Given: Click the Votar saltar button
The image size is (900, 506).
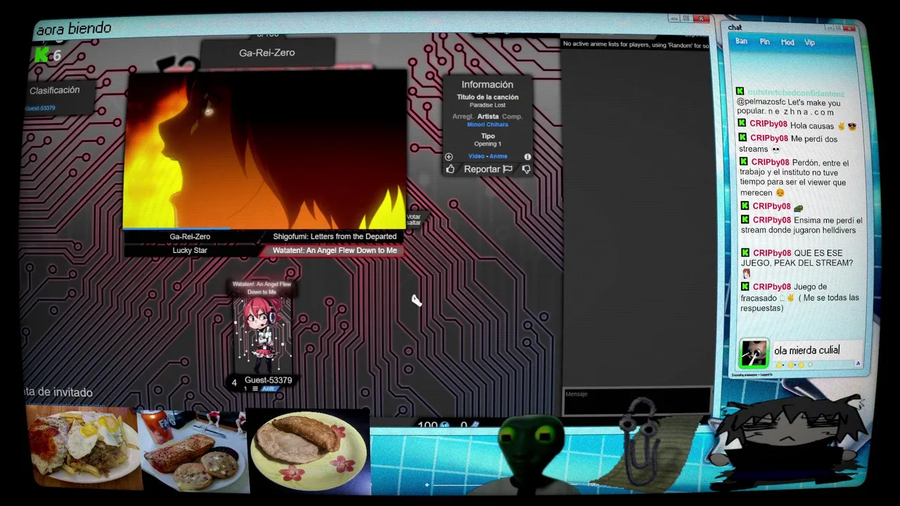Looking at the screenshot, I should click(413, 220).
